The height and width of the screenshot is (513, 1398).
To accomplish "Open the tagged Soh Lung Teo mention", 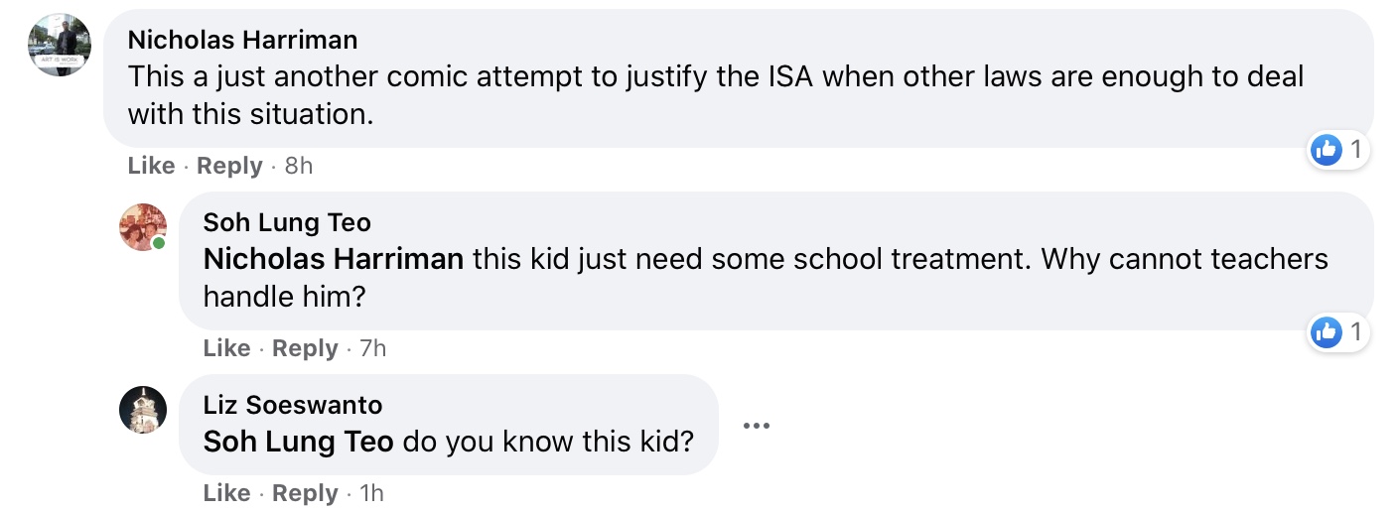I will coord(298,442).
